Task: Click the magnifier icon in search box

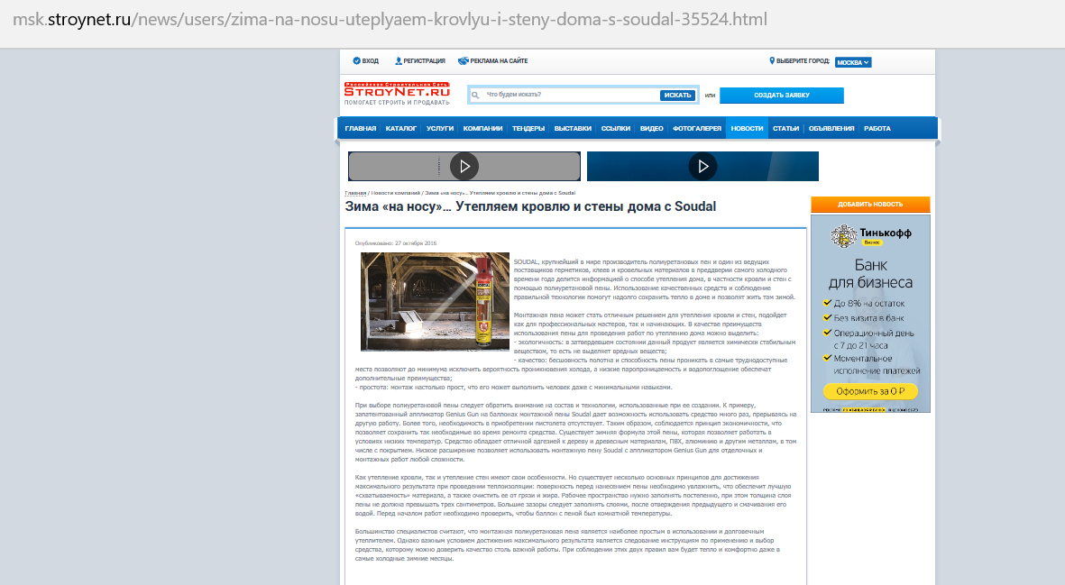Action: (x=475, y=95)
